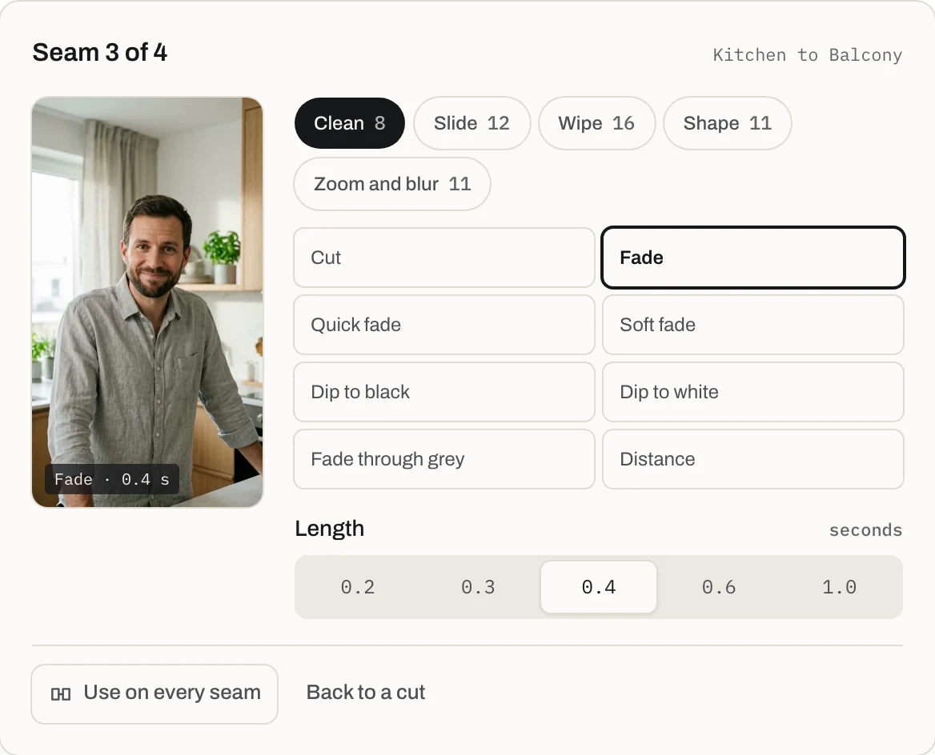Screen dimensions: 935x755
Task: Click the Length section heading
Action: 329,529
